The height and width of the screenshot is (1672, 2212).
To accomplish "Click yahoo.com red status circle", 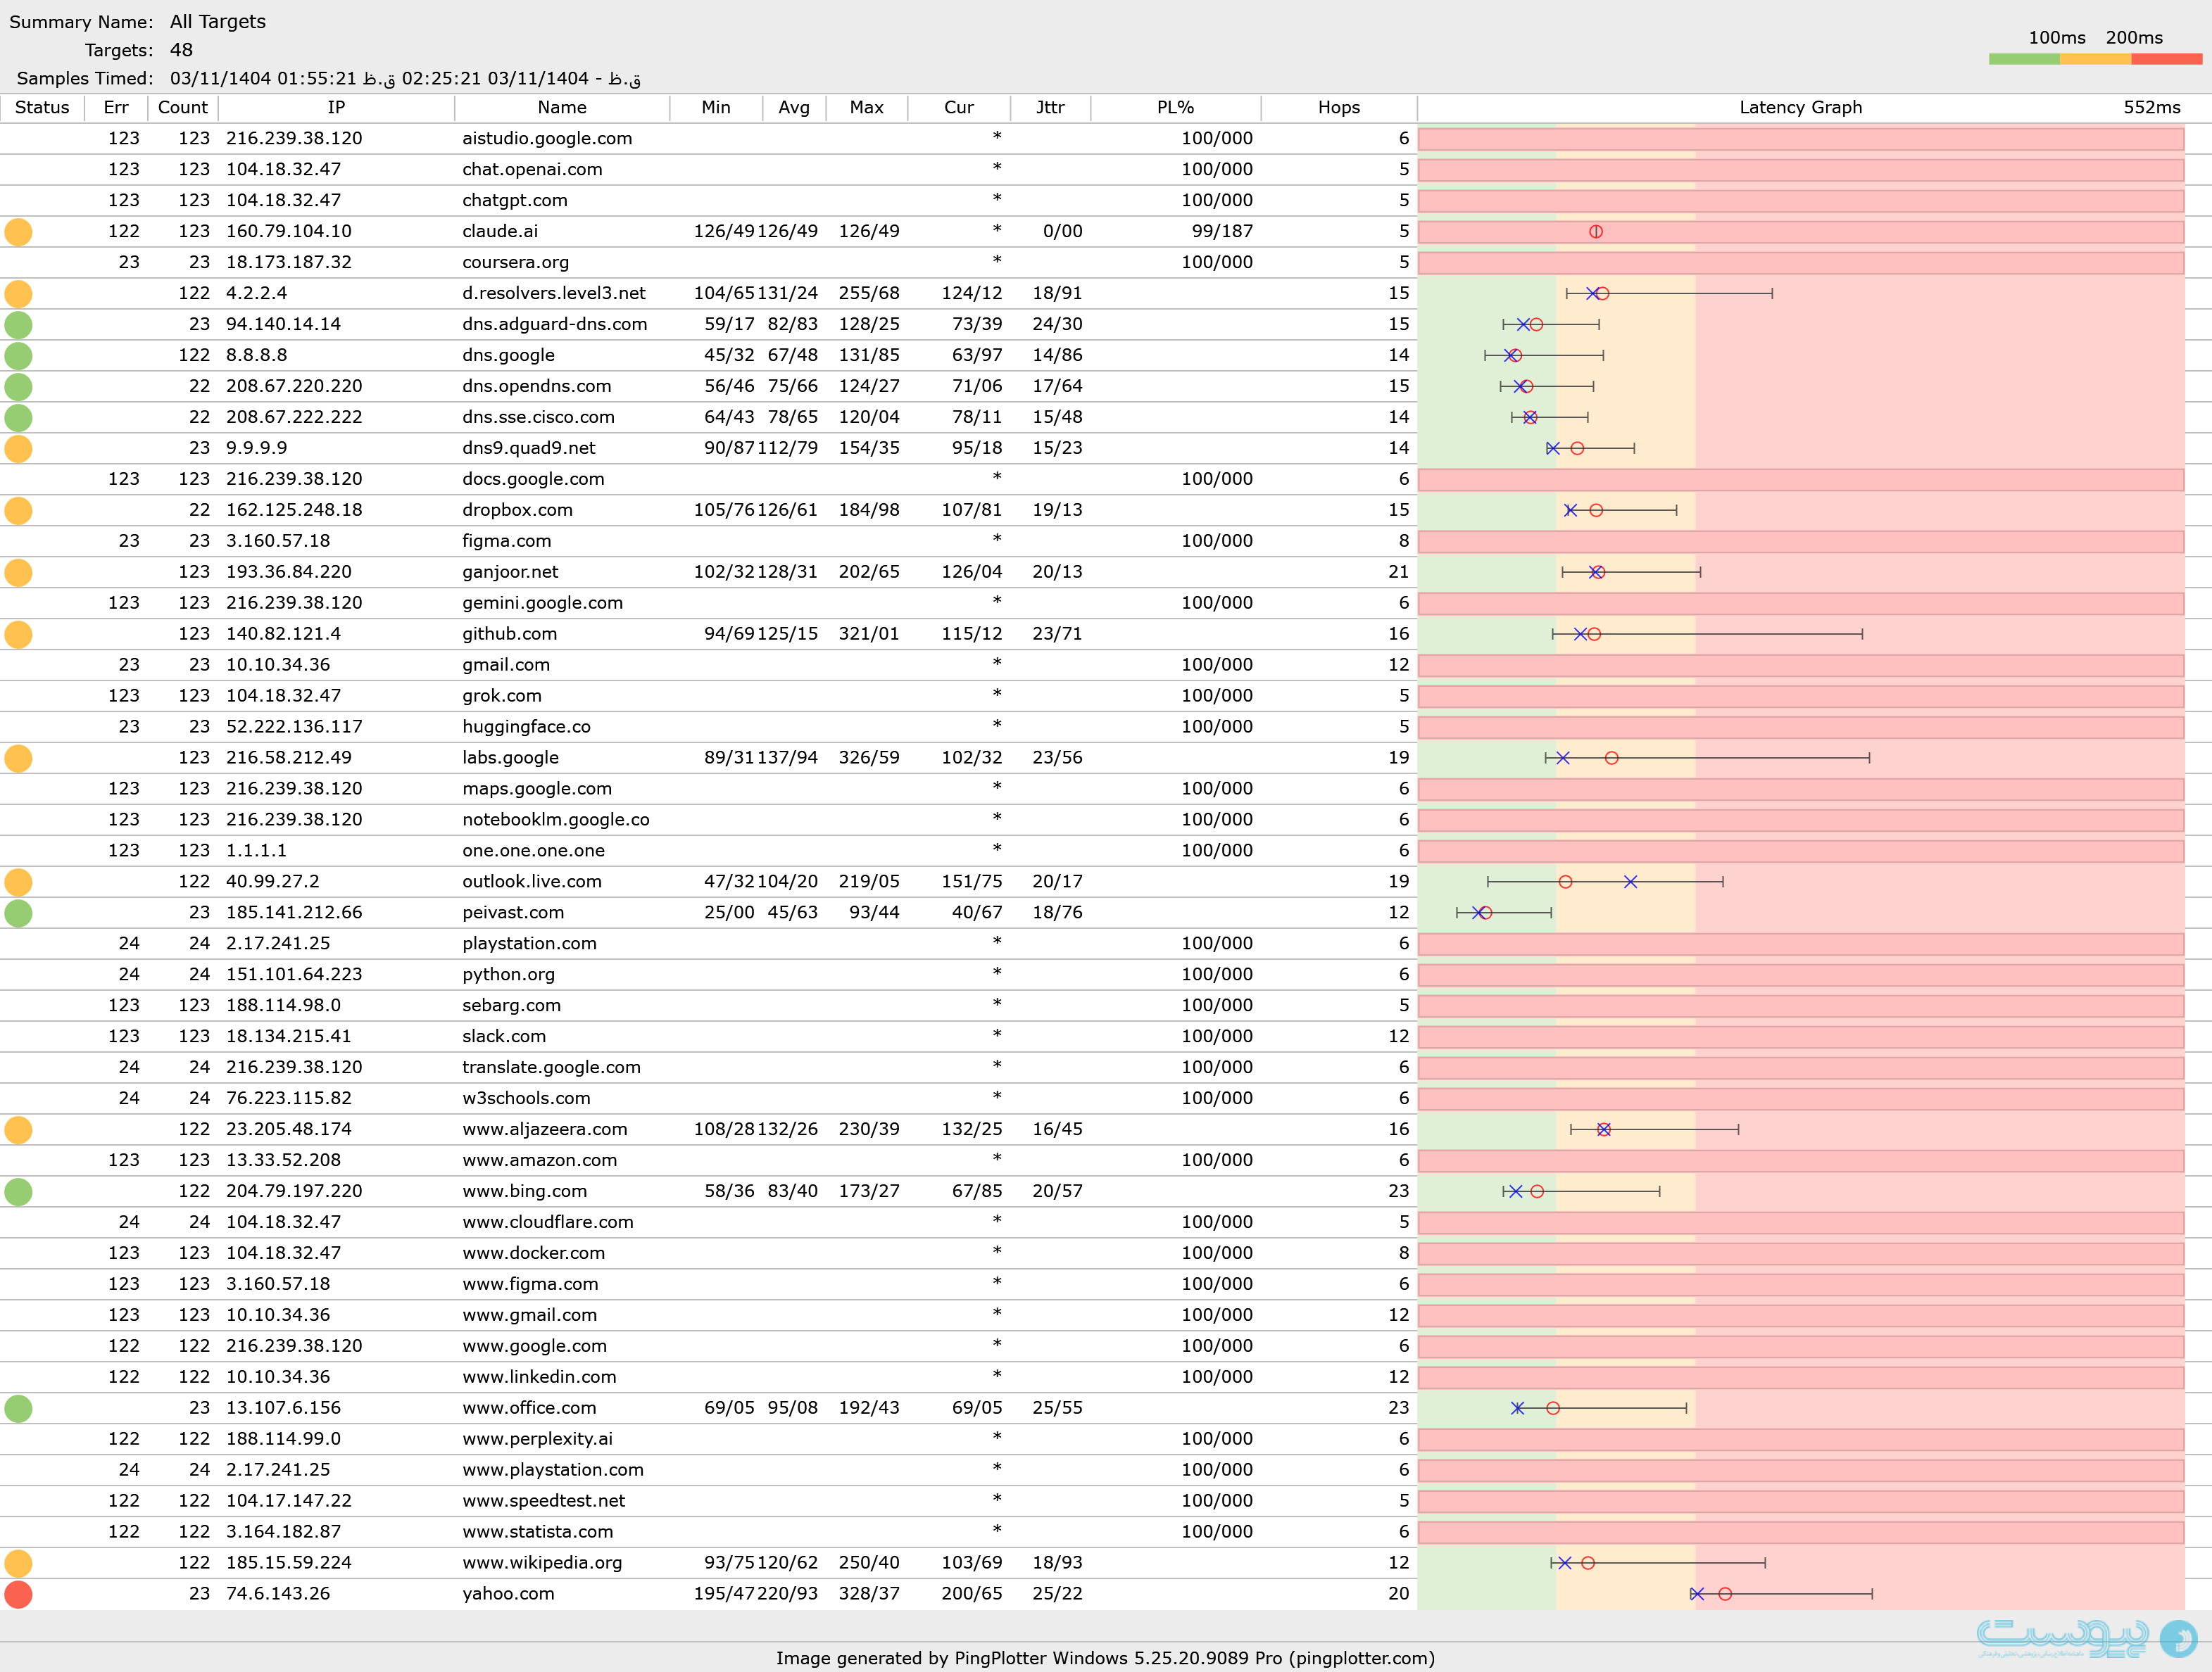I will (18, 1594).
